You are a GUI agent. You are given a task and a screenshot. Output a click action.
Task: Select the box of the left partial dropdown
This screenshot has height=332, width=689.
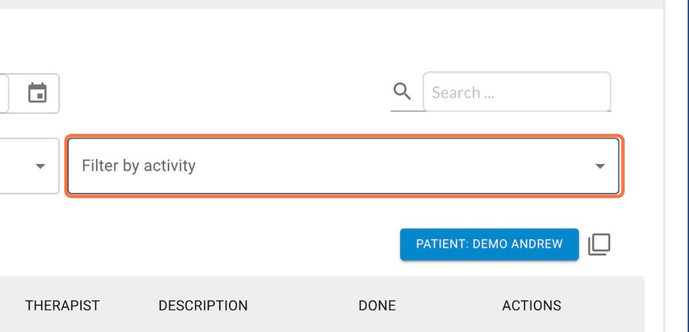(30, 166)
